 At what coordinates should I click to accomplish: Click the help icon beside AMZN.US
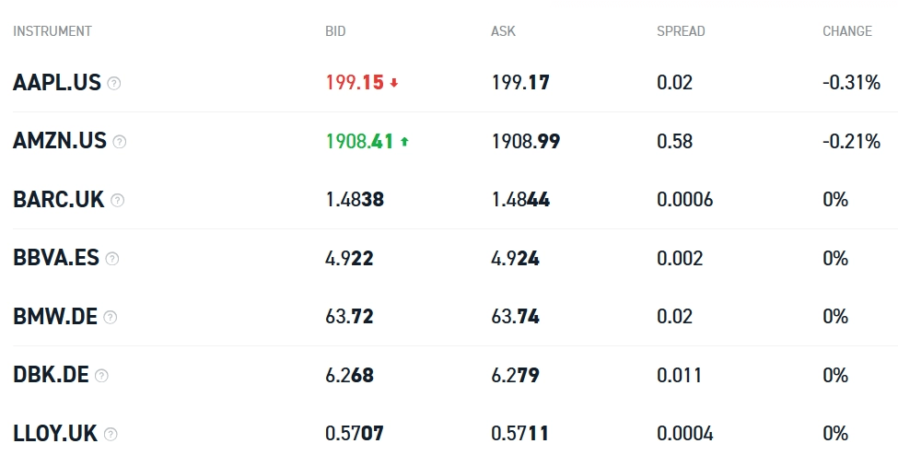[x=120, y=142]
